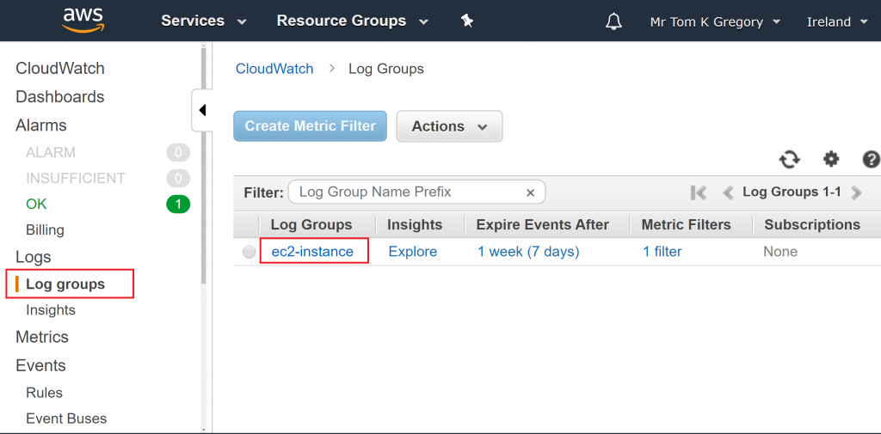
Task: Clear the filter with the X icon
Action: [x=530, y=193]
